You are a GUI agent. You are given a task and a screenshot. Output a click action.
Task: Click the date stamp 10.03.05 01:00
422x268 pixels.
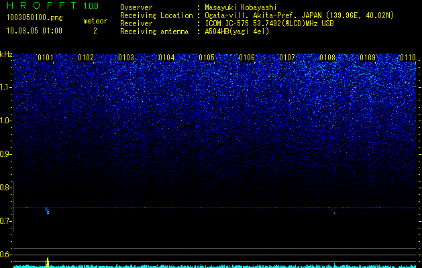[x=34, y=31]
